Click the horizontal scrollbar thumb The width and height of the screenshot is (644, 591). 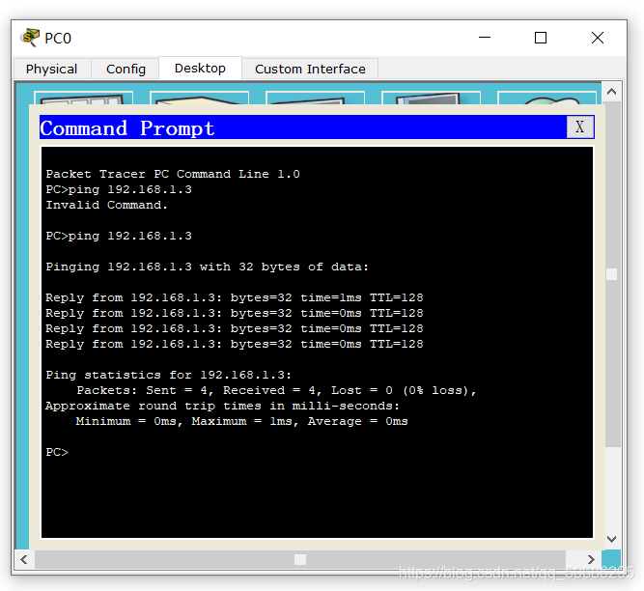300,559
